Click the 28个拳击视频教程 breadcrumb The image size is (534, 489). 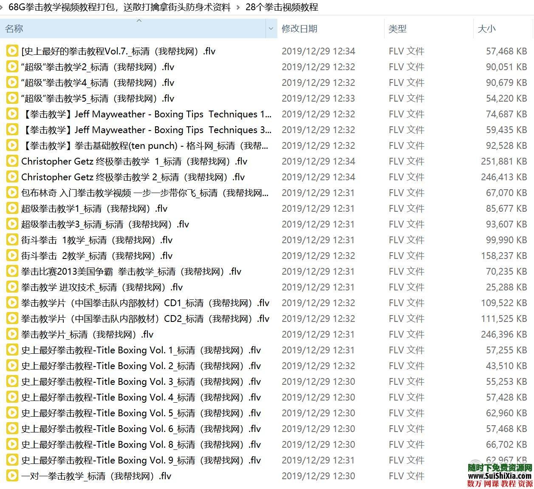click(x=282, y=7)
